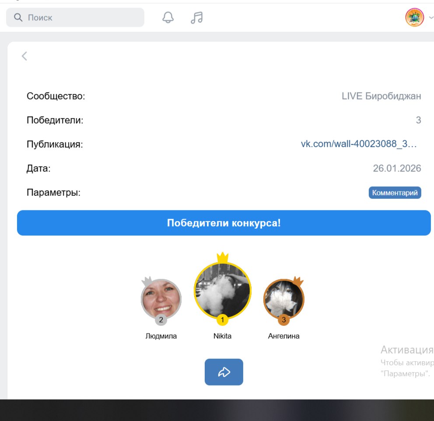Click the name Людмила under the avatar

[x=161, y=336]
